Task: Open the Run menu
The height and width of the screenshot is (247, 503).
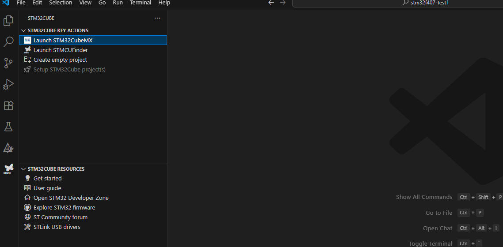Action: (x=118, y=3)
